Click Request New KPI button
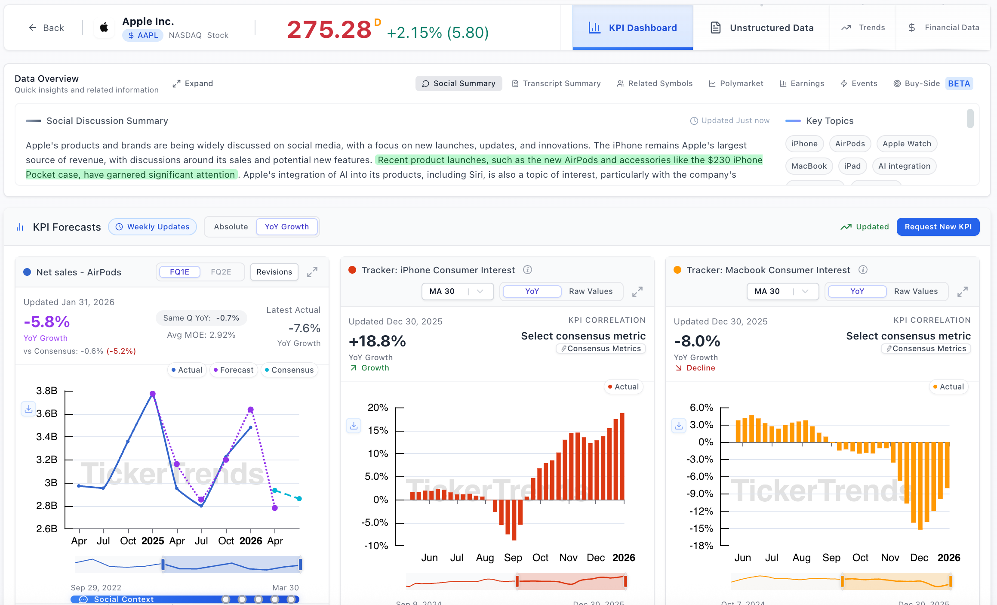This screenshot has width=997, height=605. click(938, 227)
